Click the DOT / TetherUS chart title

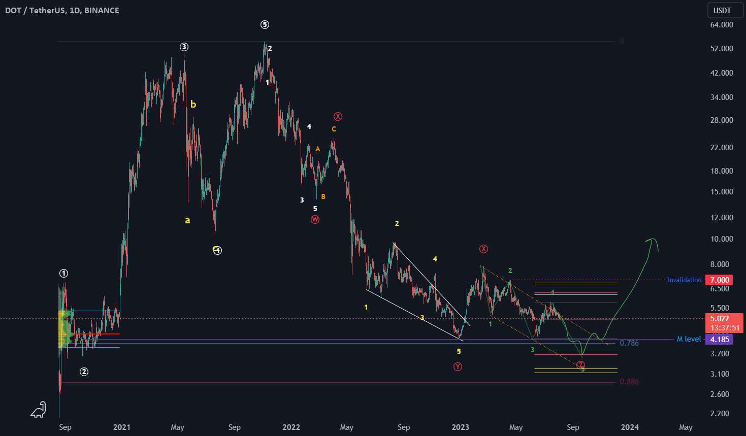coord(62,10)
